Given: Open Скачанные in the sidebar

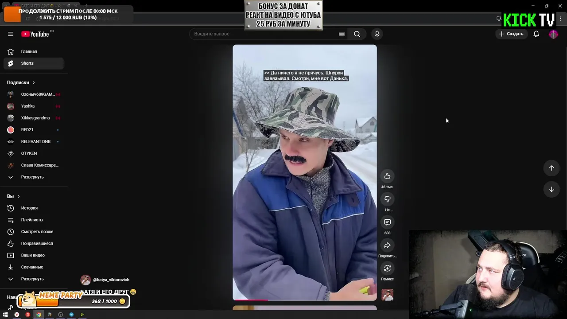Looking at the screenshot, I should point(34,267).
